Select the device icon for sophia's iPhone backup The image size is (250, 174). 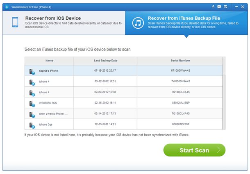coord(32,72)
